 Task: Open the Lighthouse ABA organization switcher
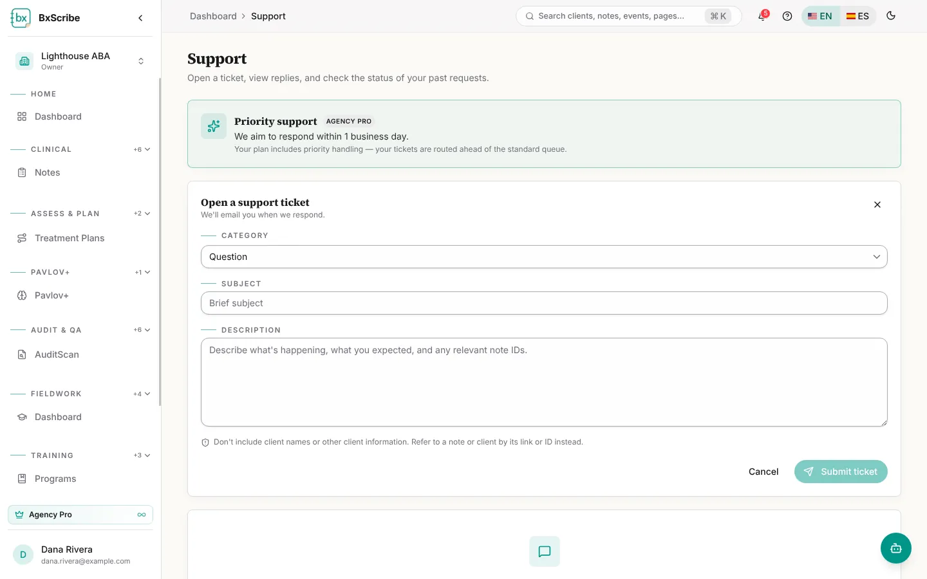pyautogui.click(x=80, y=61)
